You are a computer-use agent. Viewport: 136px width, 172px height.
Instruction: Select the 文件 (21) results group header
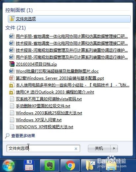[x=16, y=28]
